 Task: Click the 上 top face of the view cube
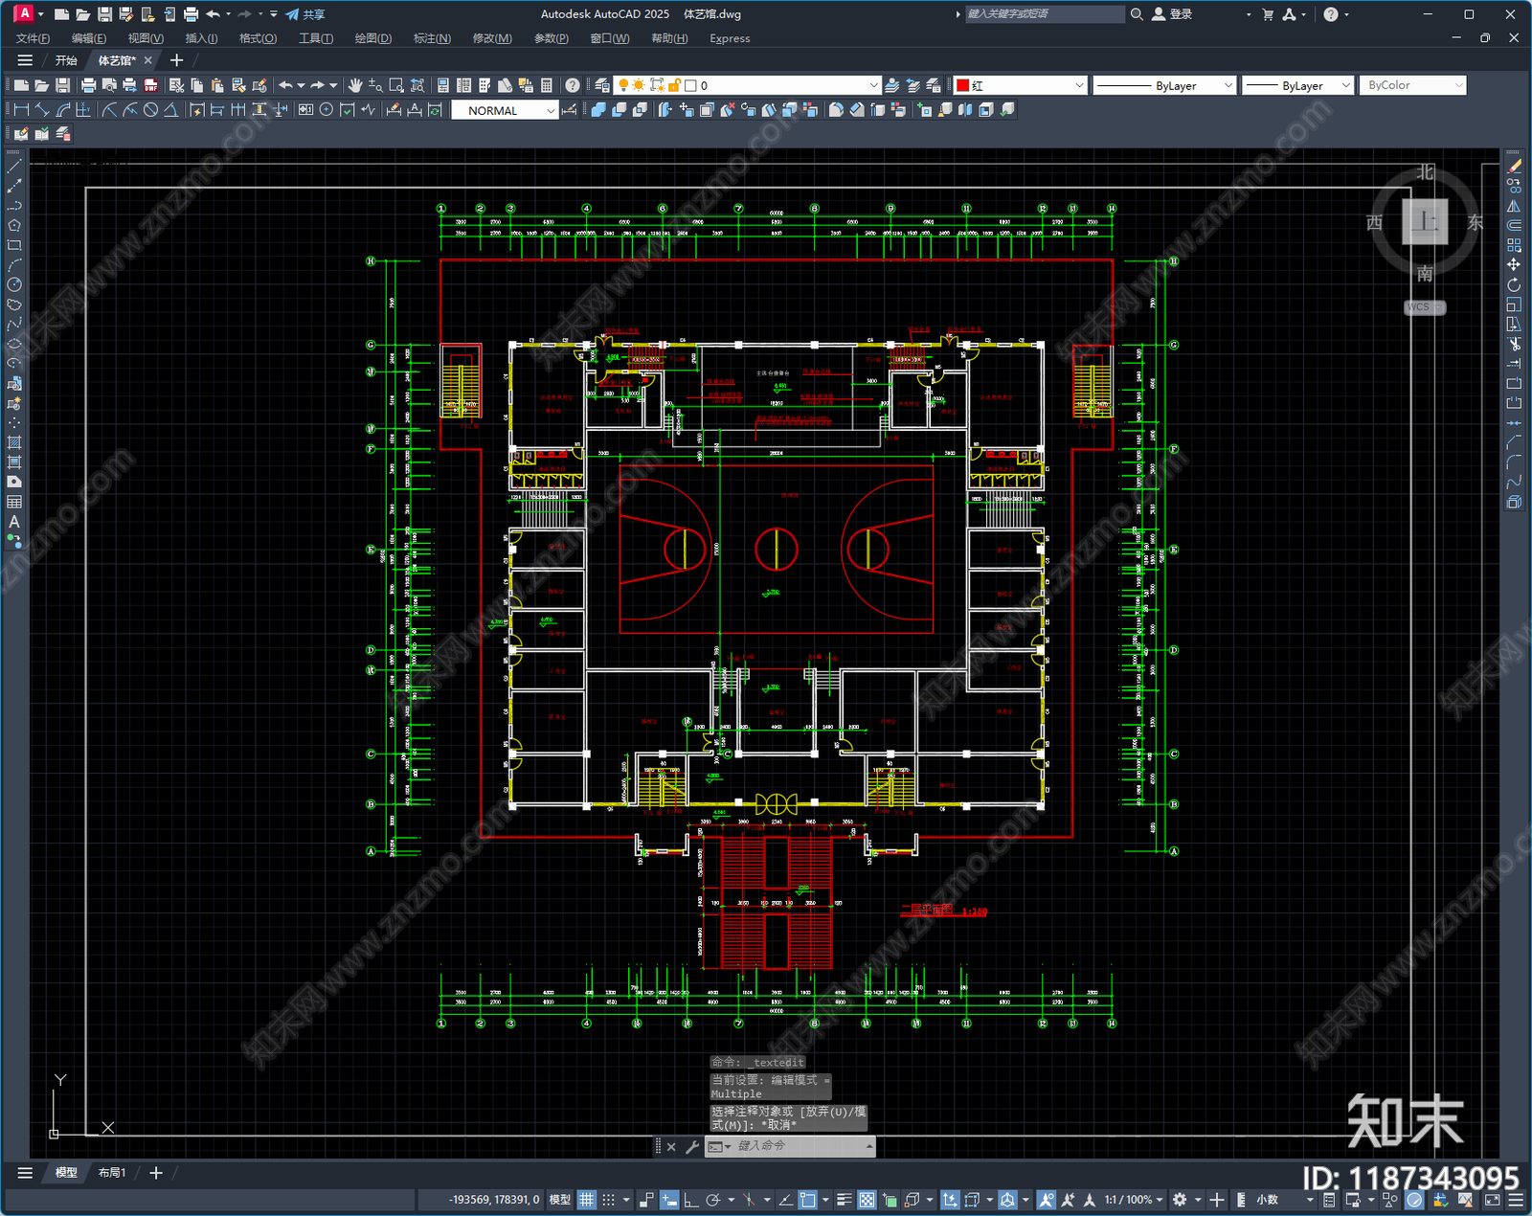click(x=1425, y=222)
